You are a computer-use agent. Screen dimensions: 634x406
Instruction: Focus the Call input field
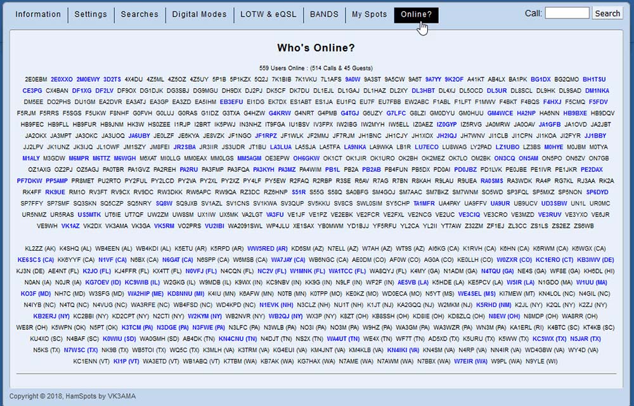coord(567,13)
